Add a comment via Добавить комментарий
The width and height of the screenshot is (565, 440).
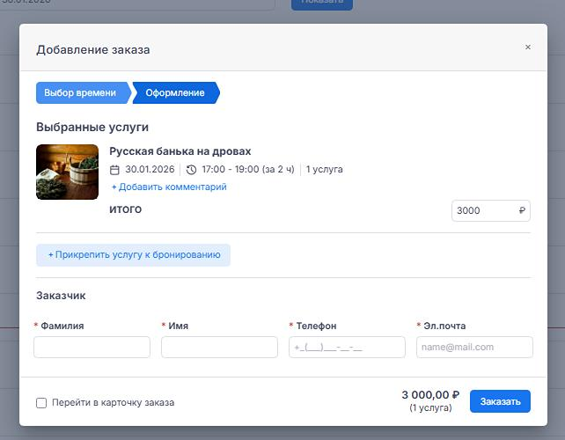tap(169, 187)
